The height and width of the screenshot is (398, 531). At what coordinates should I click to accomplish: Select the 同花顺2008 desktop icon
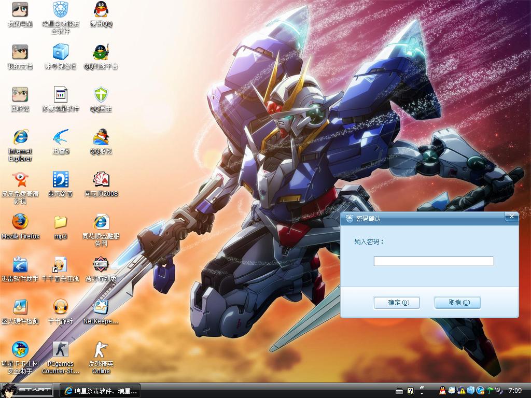(x=101, y=180)
